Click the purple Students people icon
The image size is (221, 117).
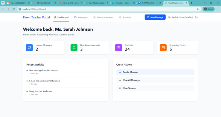click(x=118, y=48)
